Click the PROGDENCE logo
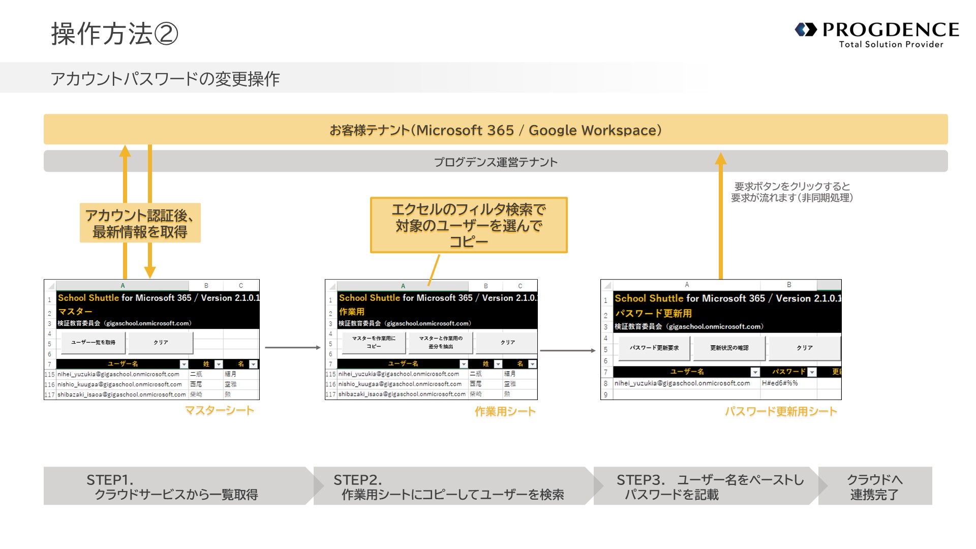 (x=877, y=35)
